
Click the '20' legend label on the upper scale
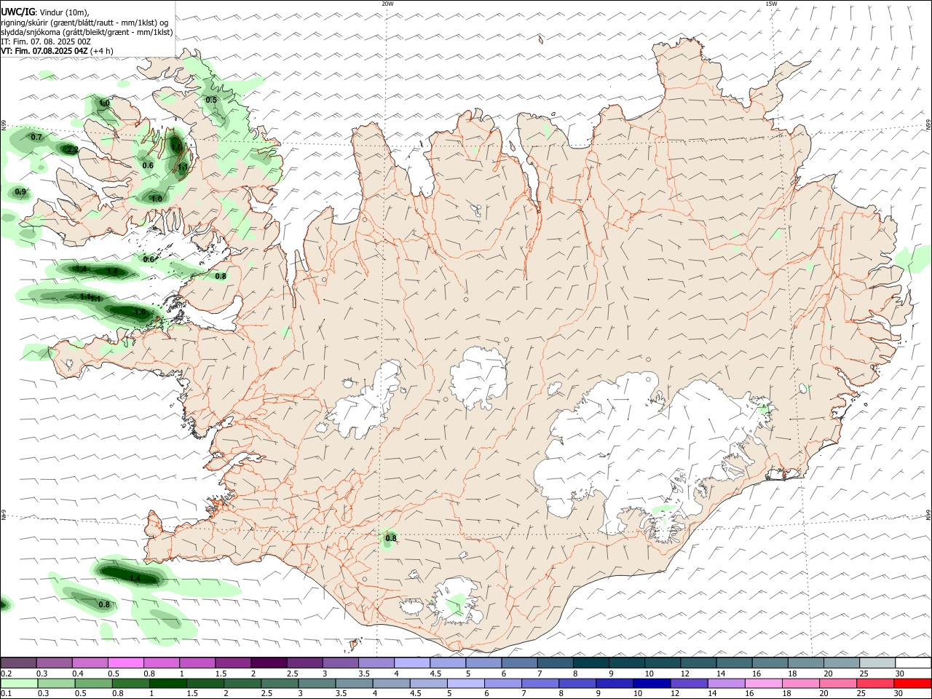(828, 674)
